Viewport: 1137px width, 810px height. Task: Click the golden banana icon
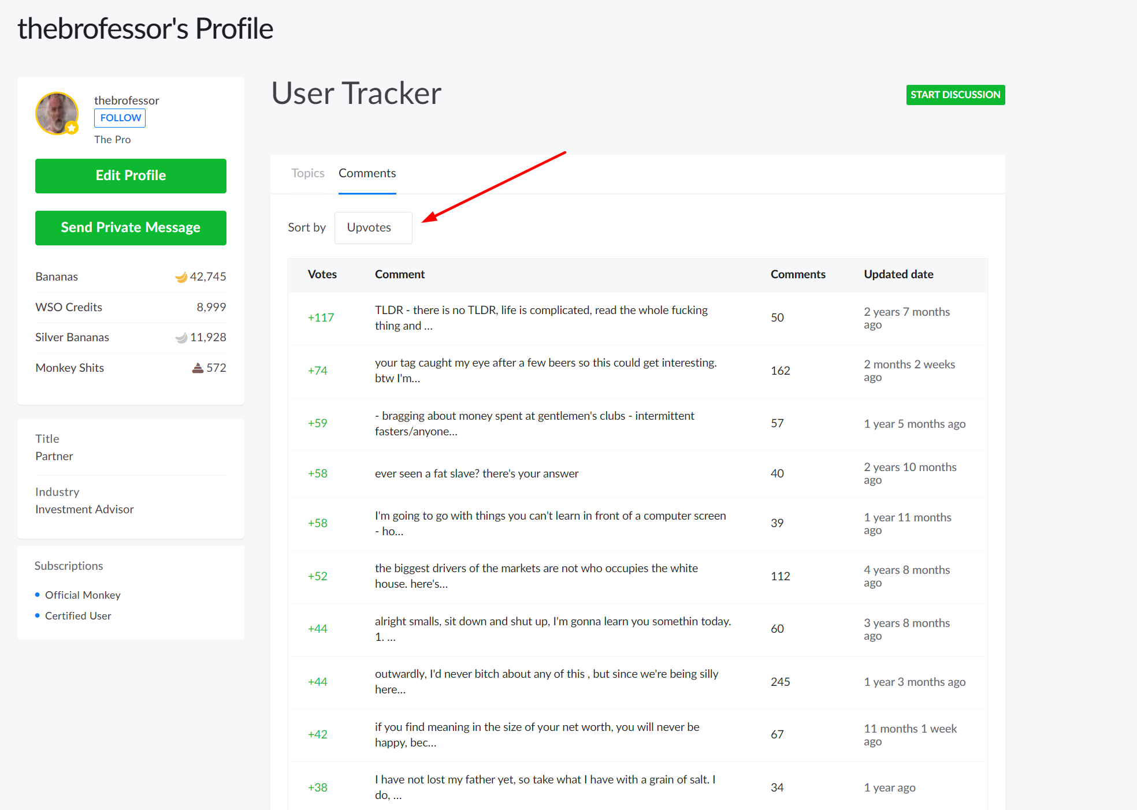(181, 277)
